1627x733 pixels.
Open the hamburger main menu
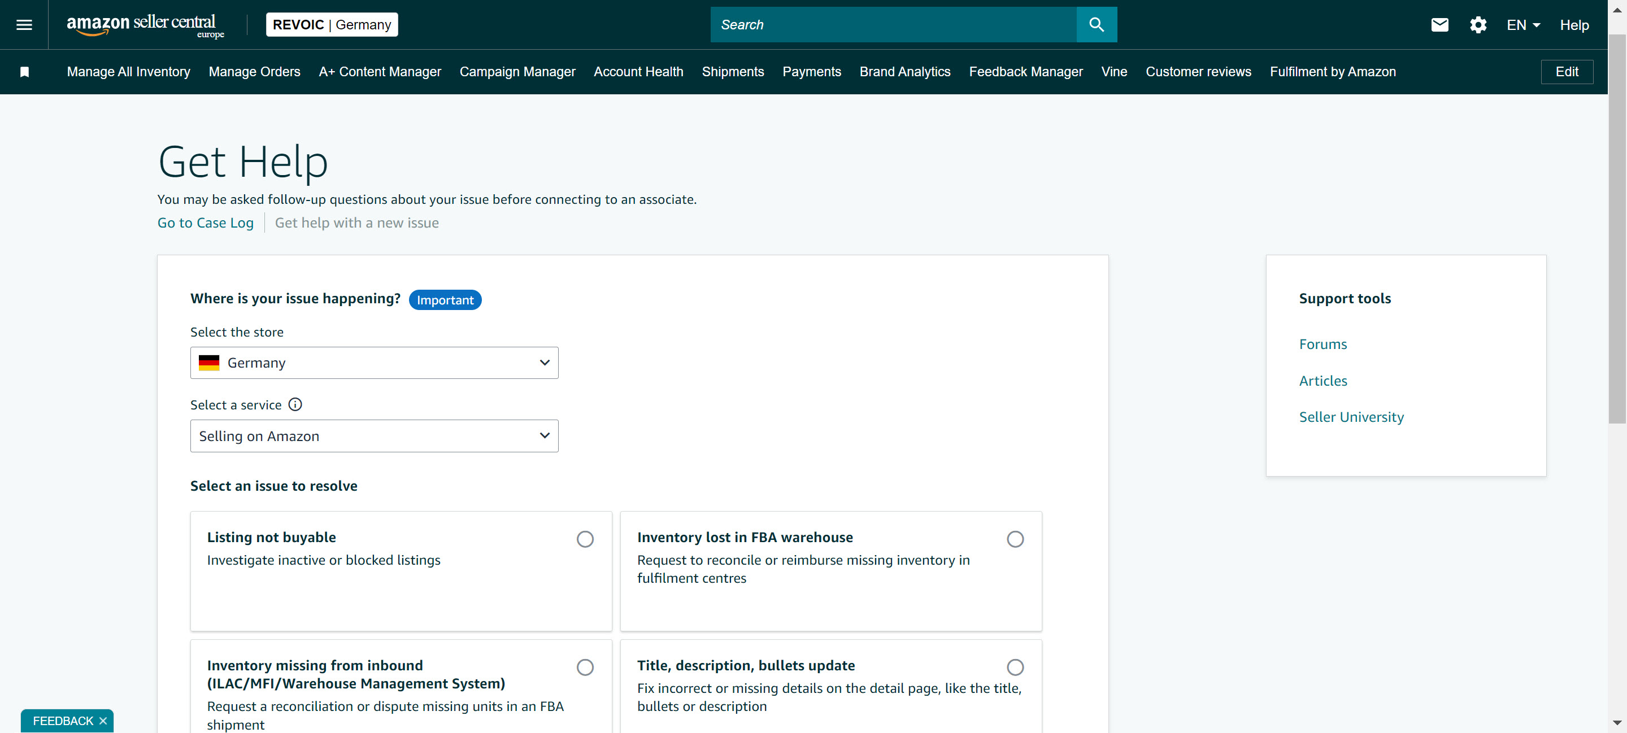tap(24, 25)
